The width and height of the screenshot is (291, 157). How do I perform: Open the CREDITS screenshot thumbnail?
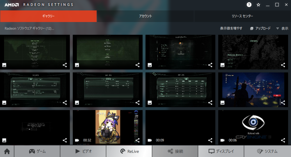click(x=253, y=52)
